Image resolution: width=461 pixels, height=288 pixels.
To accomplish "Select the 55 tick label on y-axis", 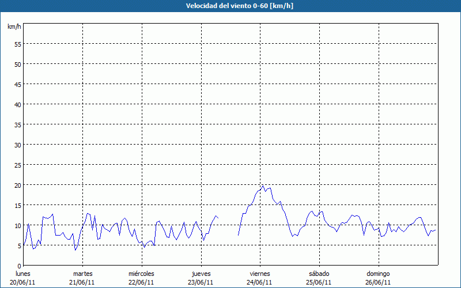I will point(17,44).
